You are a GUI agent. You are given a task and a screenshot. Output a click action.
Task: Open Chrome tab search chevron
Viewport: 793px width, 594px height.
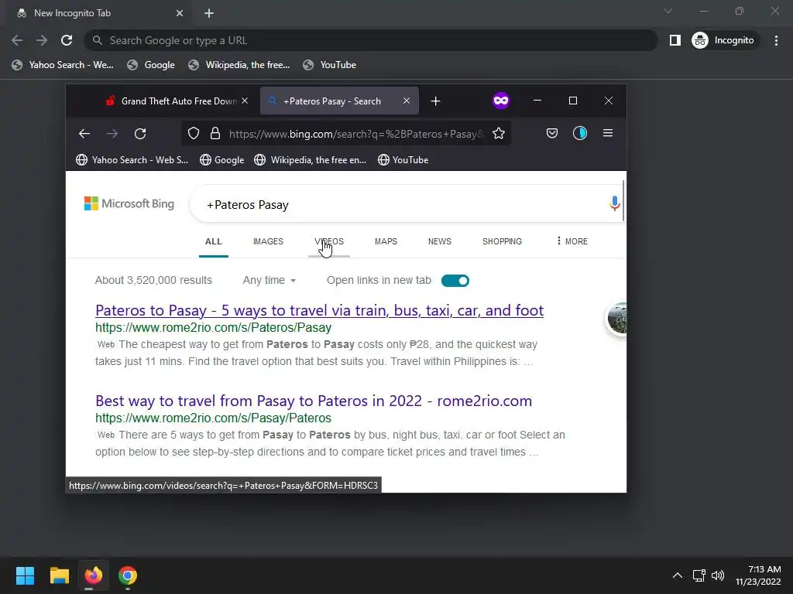668,11
